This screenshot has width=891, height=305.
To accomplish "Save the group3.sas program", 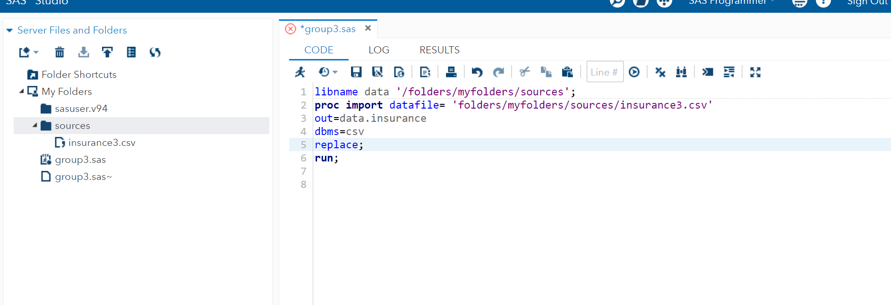I will tap(356, 72).
